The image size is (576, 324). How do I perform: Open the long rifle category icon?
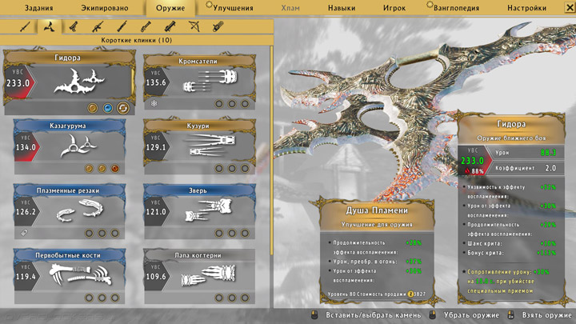pos(122,27)
